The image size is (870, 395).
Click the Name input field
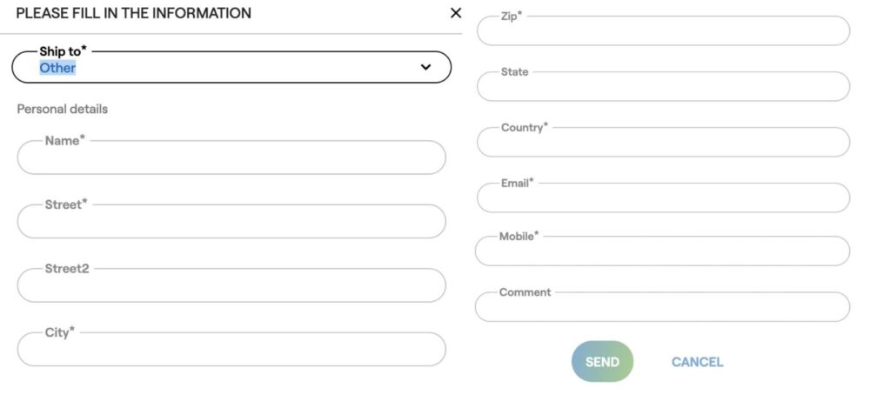[231, 158]
